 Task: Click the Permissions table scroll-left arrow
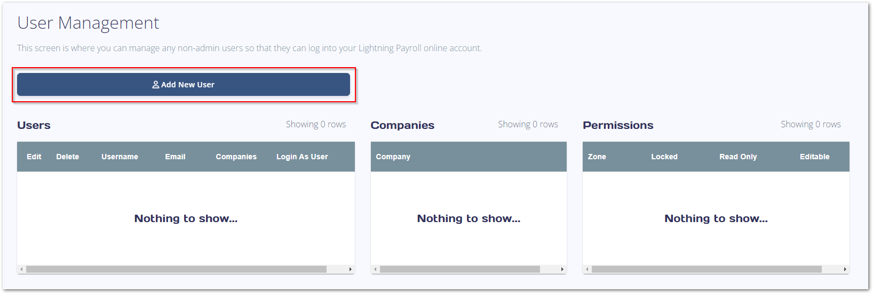pos(587,269)
